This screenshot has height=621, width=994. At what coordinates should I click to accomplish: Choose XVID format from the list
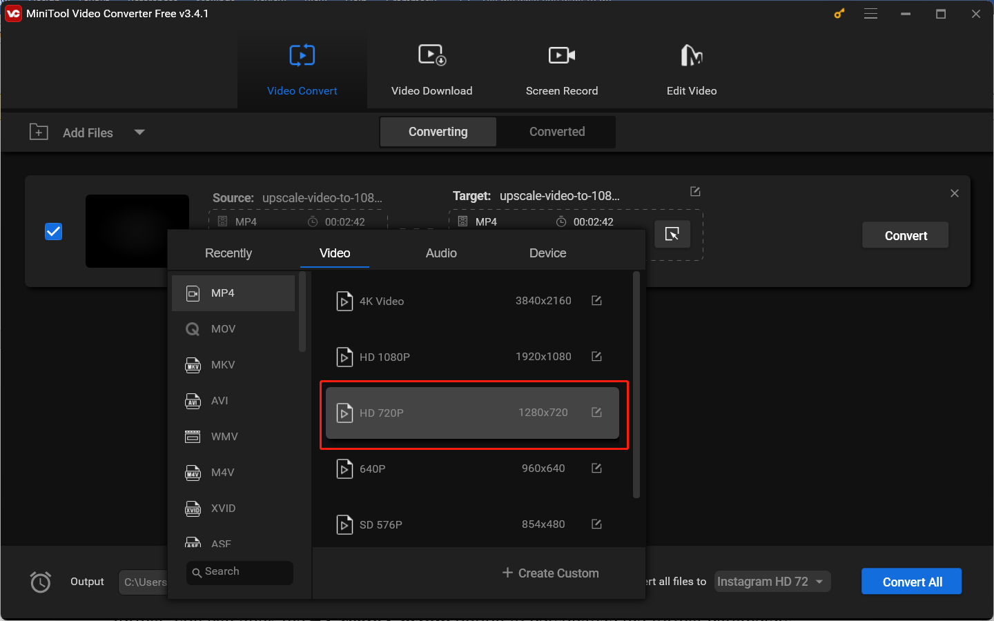(x=233, y=509)
